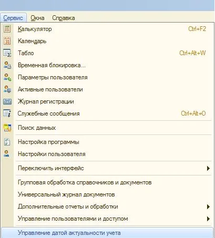This screenshot has width=215, height=238.
Task: Click the Настройка программы checklist icon
Action: (x=7, y=142)
